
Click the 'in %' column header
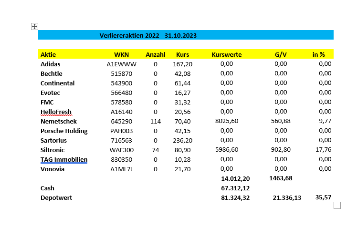click(x=318, y=54)
